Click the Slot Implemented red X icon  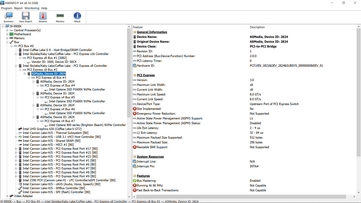[x=135, y=109]
